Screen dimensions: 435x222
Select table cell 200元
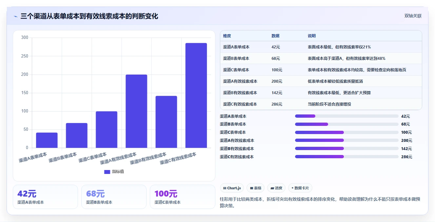click(x=277, y=81)
